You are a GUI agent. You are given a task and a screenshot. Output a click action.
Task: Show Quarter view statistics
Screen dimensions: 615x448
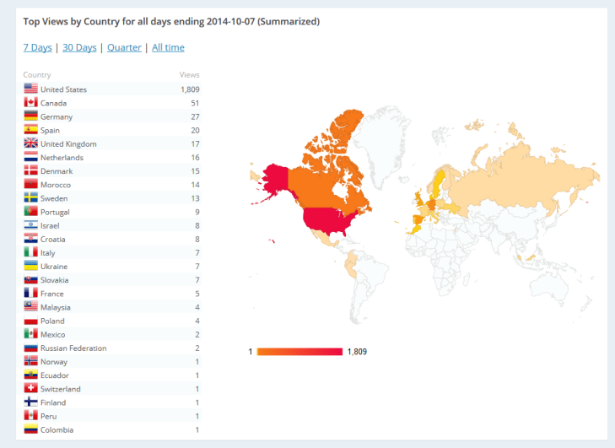(x=124, y=48)
